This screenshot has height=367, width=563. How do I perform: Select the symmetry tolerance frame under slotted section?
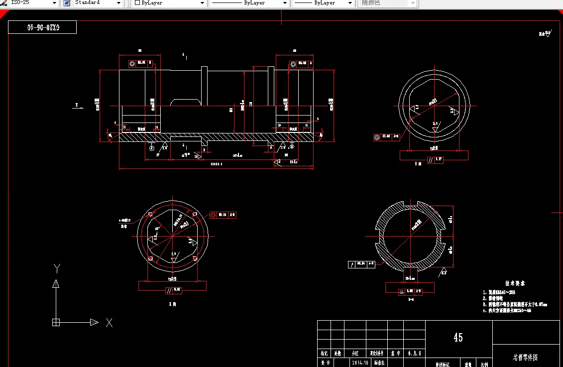(410, 292)
